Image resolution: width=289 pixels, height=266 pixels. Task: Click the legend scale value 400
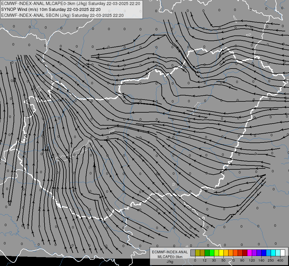[x=280, y=260]
